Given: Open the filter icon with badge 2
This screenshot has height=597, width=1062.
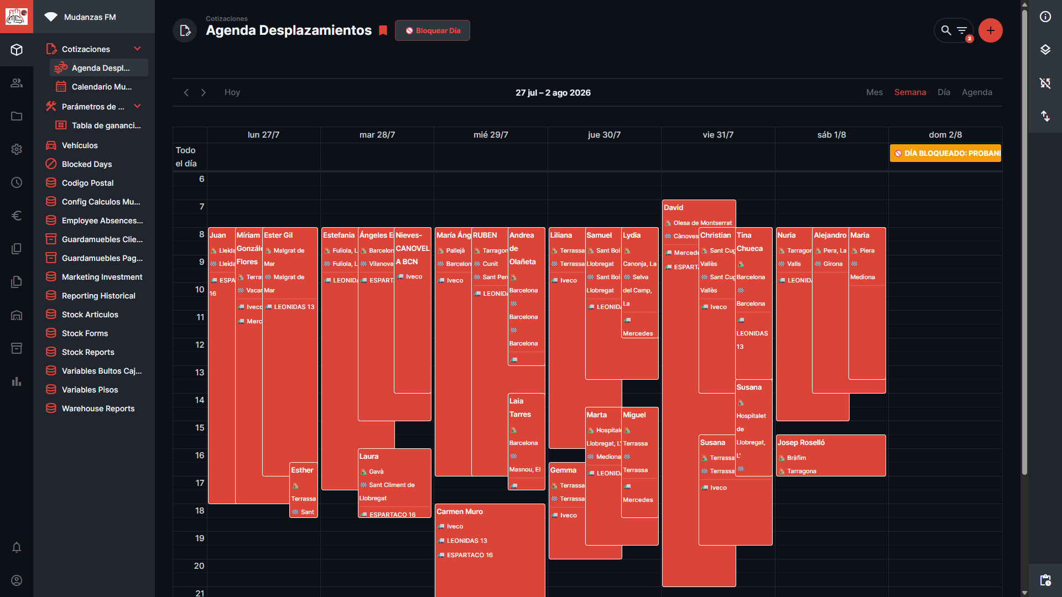Looking at the screenshot, I should click(x=962, y=30).
